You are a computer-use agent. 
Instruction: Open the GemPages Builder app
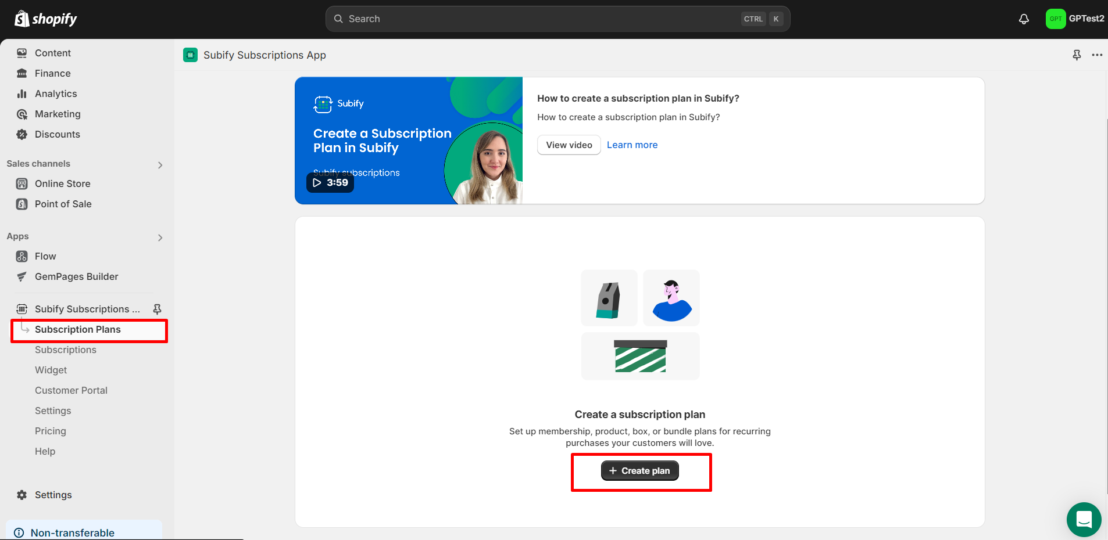[x=76, y=276]
